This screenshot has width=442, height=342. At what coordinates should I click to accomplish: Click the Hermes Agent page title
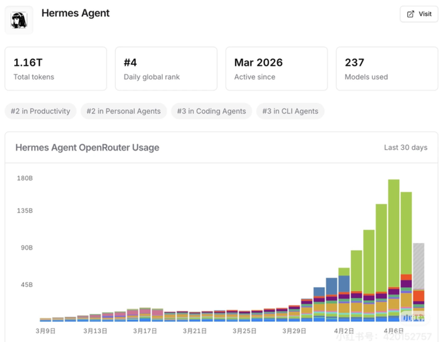click(x=75, y=13)
